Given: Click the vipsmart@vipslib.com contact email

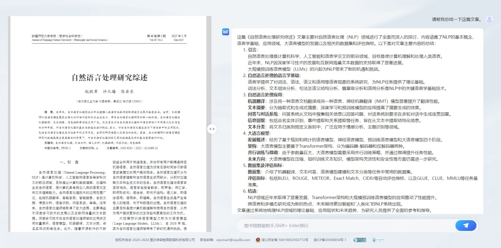Looking at the screenshot, I should (233, 240).
